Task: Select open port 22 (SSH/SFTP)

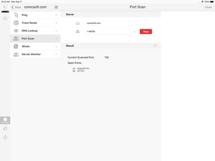Action: pos(81,68)
